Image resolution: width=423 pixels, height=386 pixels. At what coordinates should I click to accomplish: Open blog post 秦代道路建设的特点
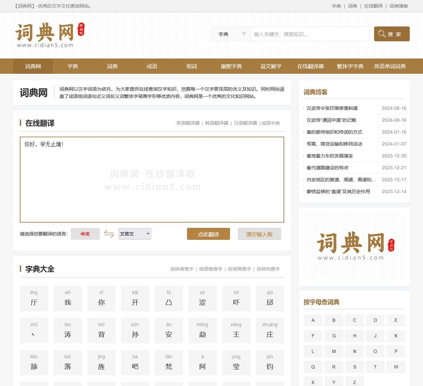coord(327,168)
